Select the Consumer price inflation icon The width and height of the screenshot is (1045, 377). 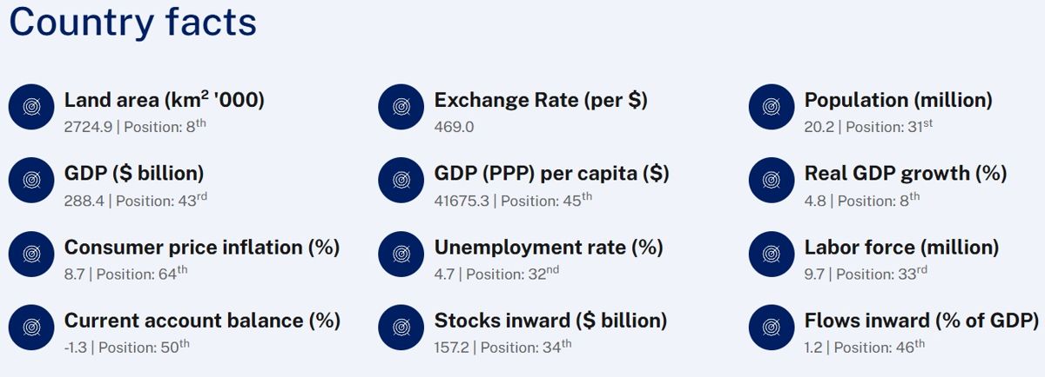(x=30, y=255)
